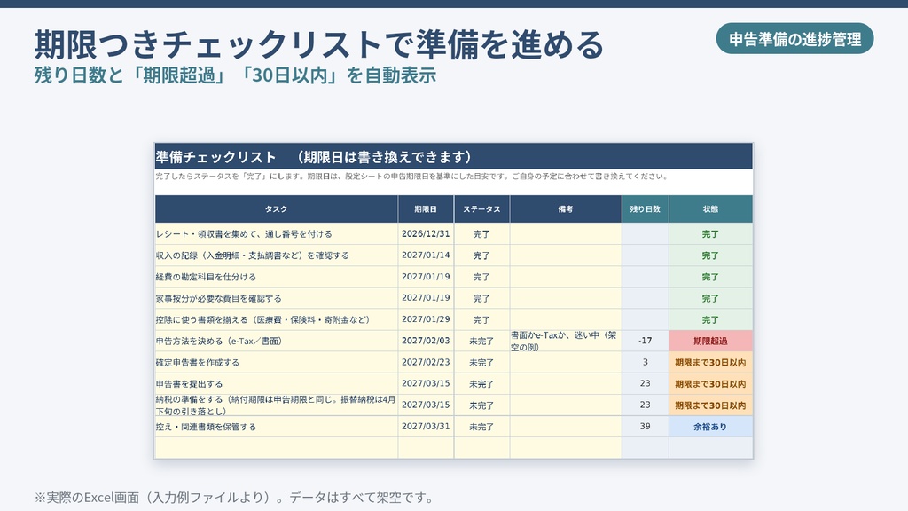The width and height of the screenshot is (908, 511).
Task: Select task cell レシート・領収書を集めて、通し番号を付ける
Action: (x=277, y=234)
